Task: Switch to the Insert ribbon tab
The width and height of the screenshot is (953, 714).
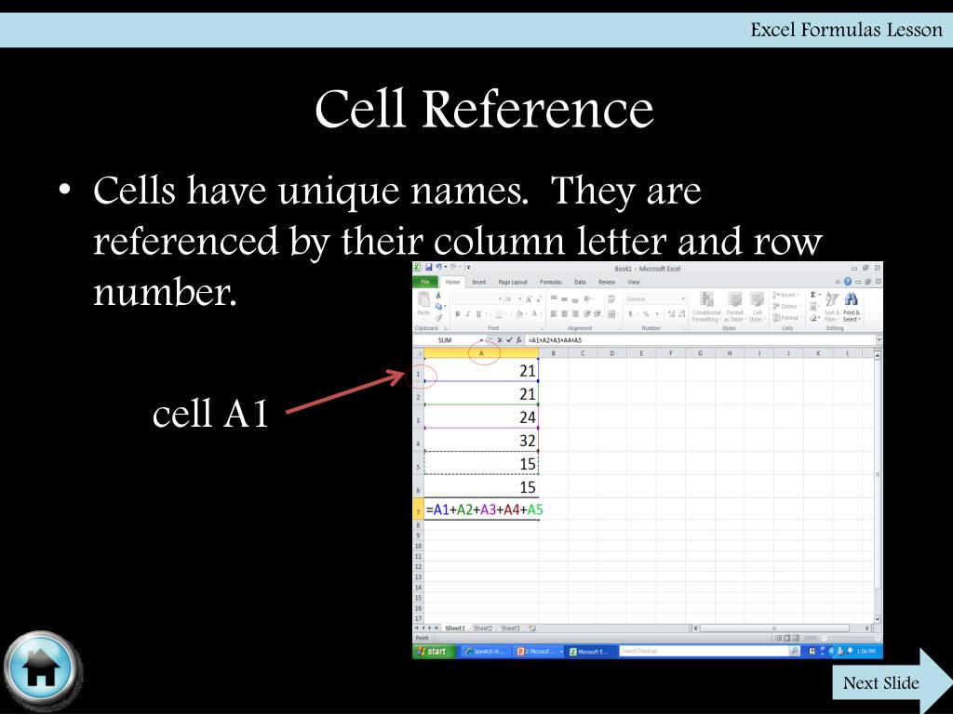Action: [x=479, y=283]
